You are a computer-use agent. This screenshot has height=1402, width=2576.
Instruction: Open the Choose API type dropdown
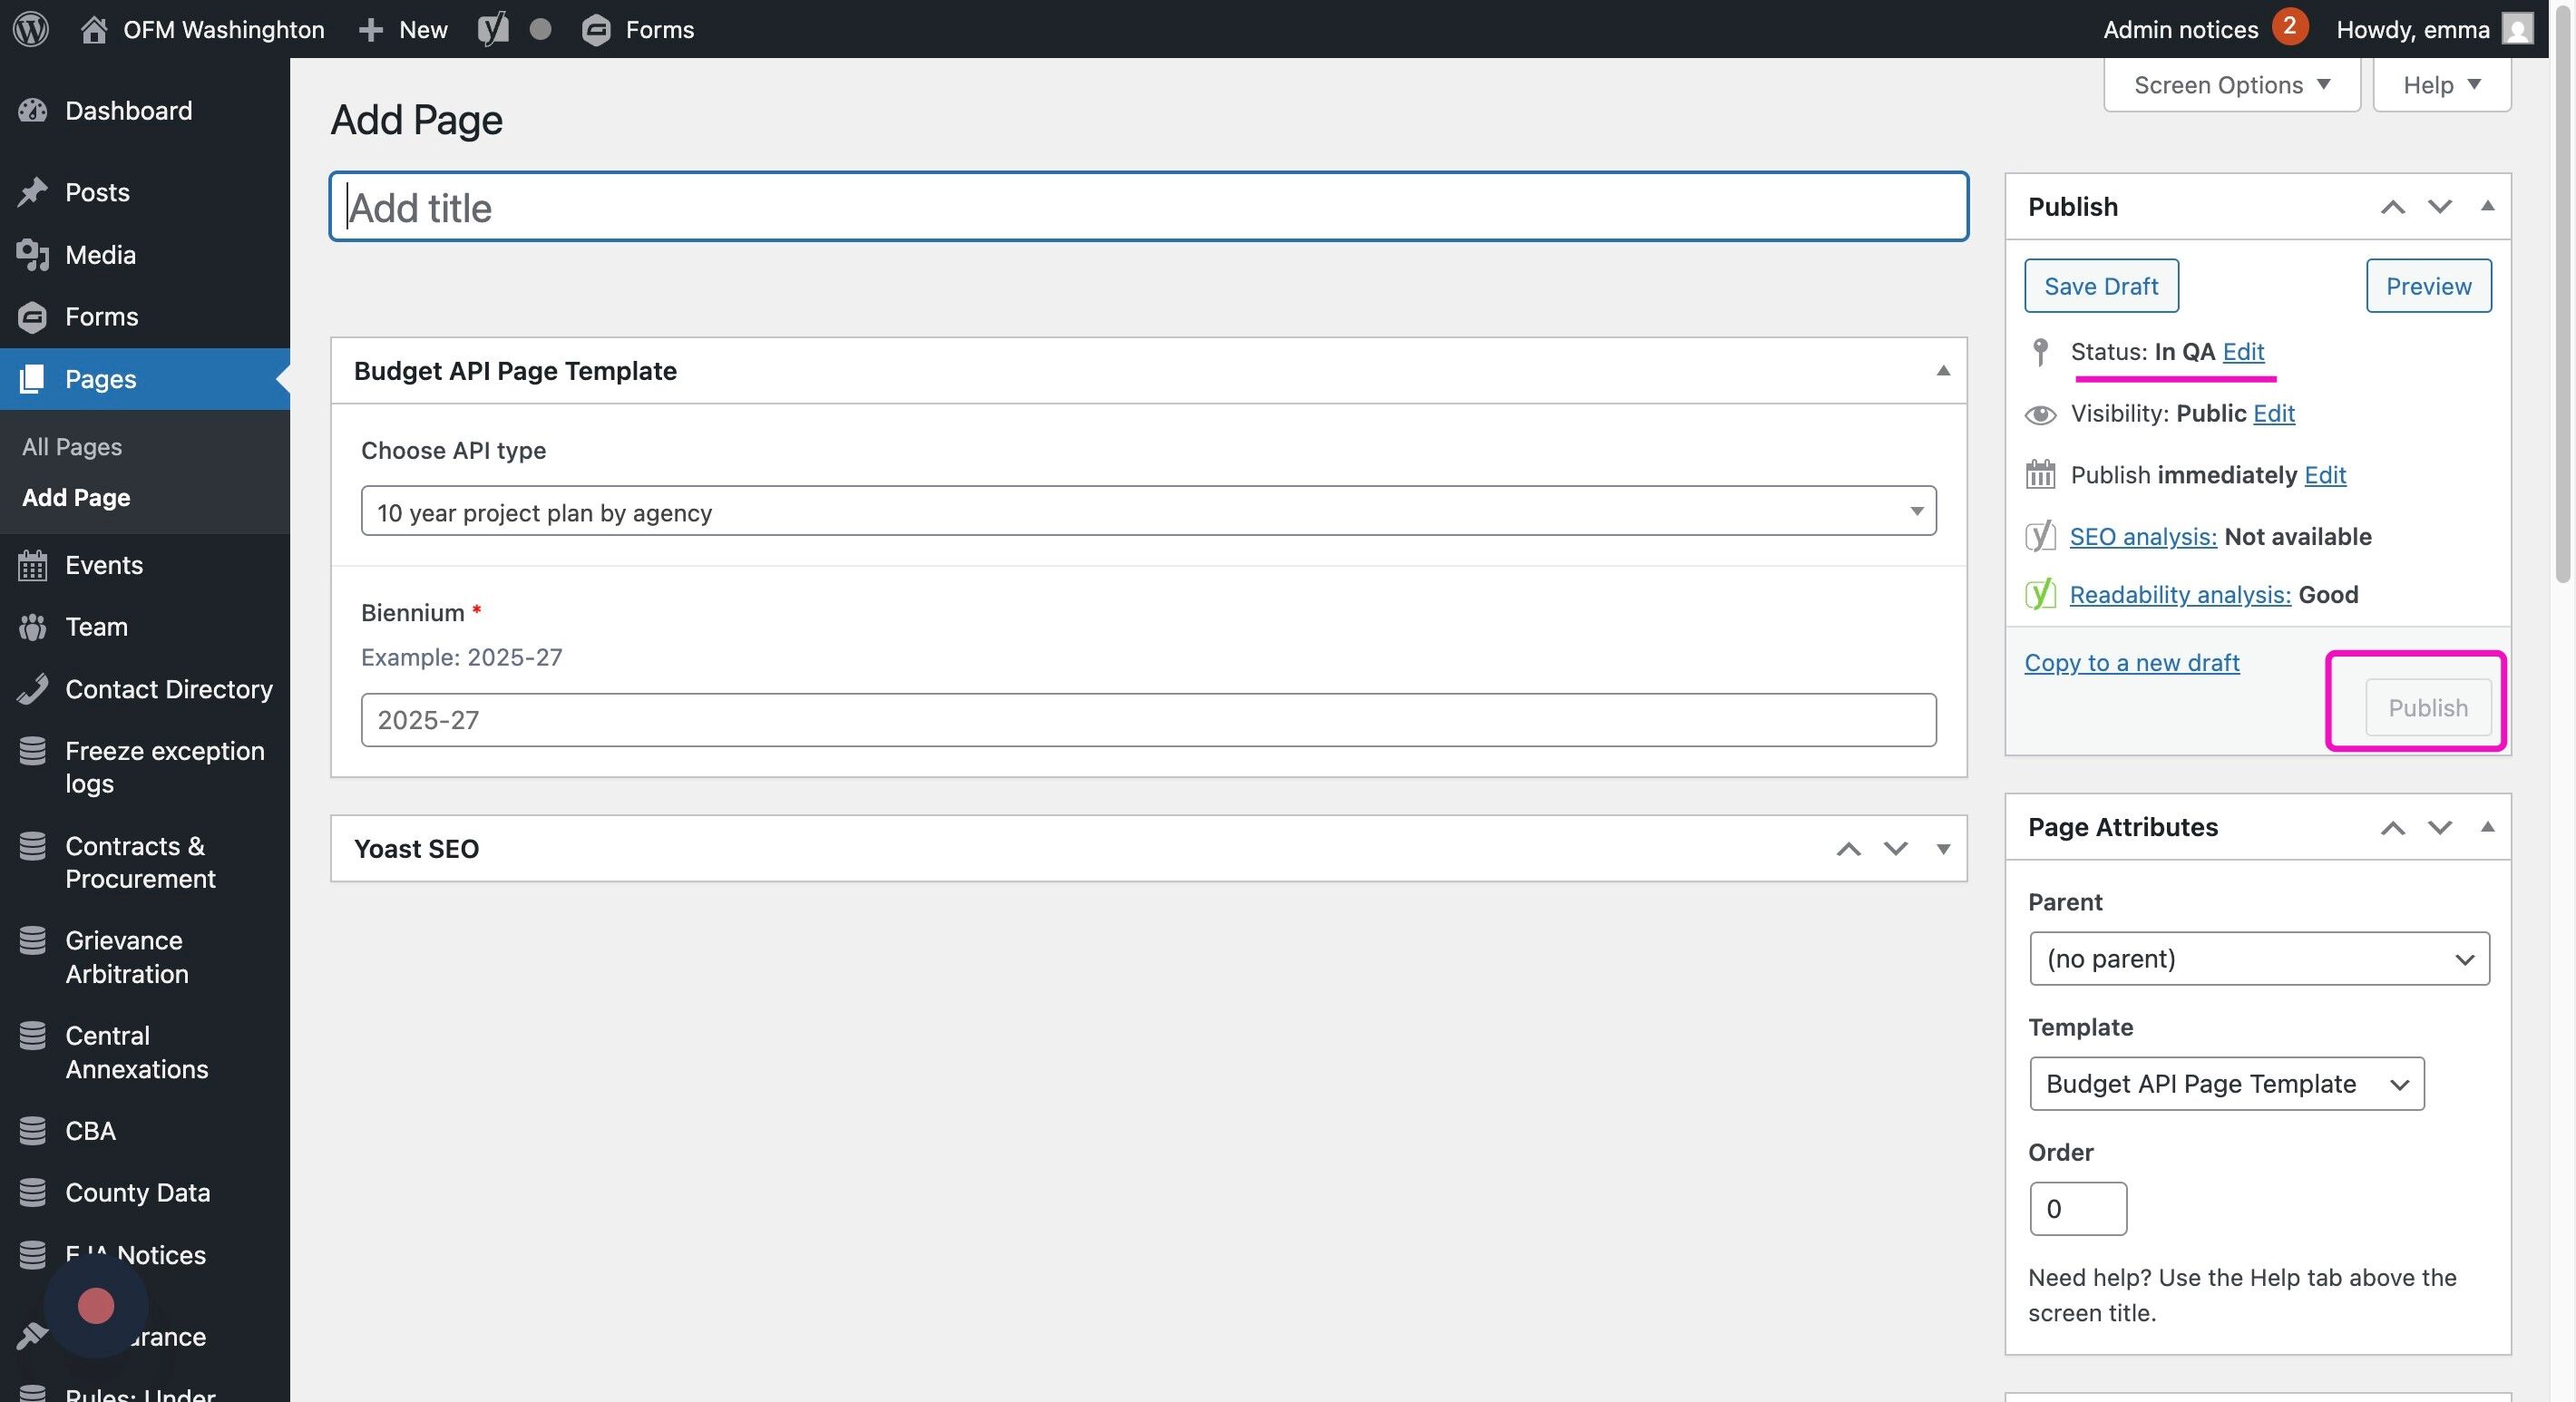click(1147, 512)
